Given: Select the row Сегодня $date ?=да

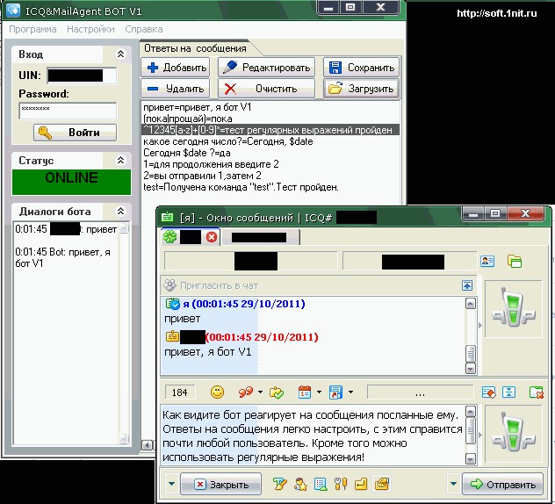Looking at the screenshot, I should coord(270,153).
